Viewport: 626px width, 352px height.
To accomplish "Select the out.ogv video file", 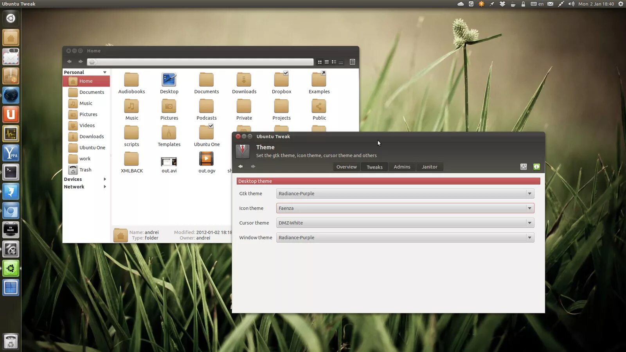I will (x=207, y=163).
